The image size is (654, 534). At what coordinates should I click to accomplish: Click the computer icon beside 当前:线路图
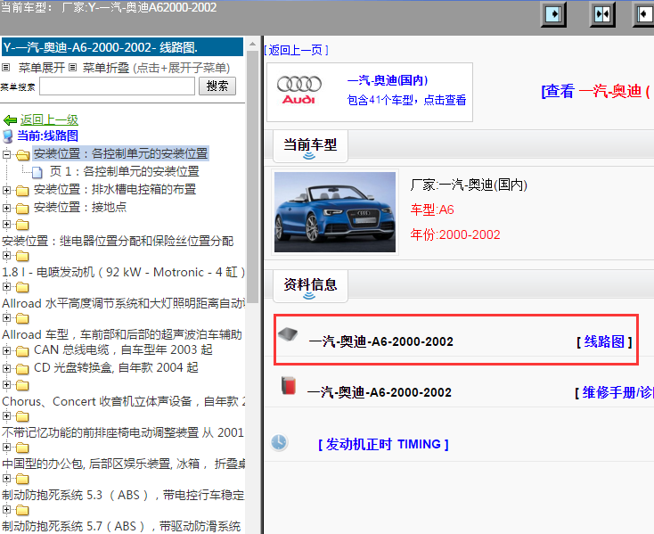coord(8,136)
